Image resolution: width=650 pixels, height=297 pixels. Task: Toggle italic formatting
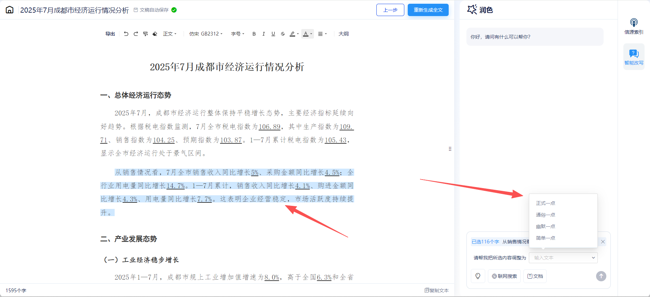[263, 34]
